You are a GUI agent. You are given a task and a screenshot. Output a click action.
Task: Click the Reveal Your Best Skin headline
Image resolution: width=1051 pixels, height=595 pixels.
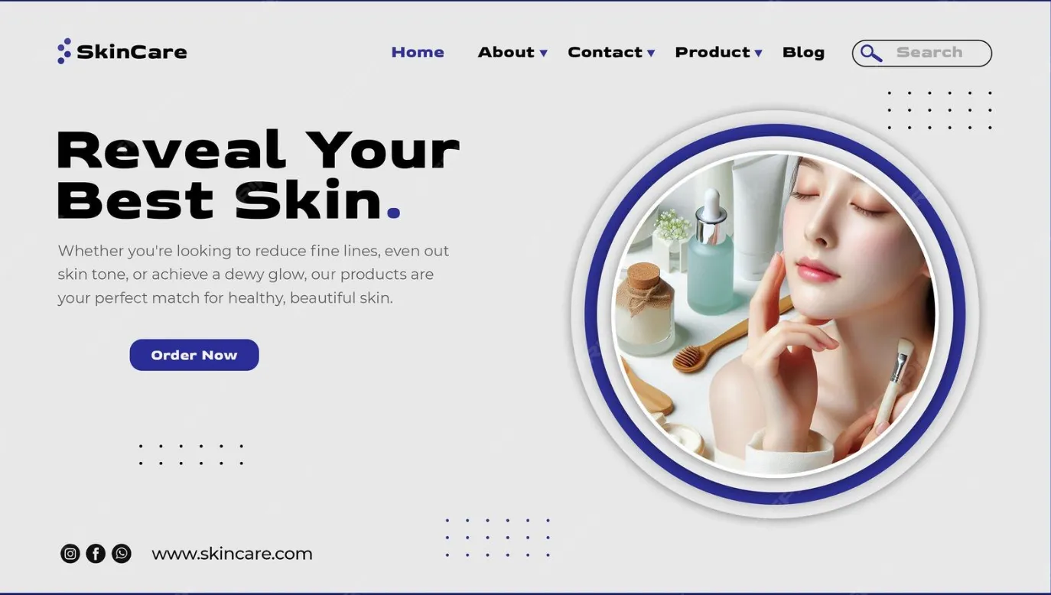click(258, 174)
